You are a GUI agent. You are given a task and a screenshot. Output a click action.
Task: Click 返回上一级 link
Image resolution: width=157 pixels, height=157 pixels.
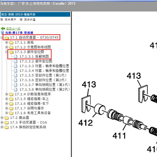click(13, 28)
